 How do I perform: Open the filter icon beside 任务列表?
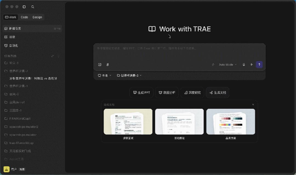[59, 56]
